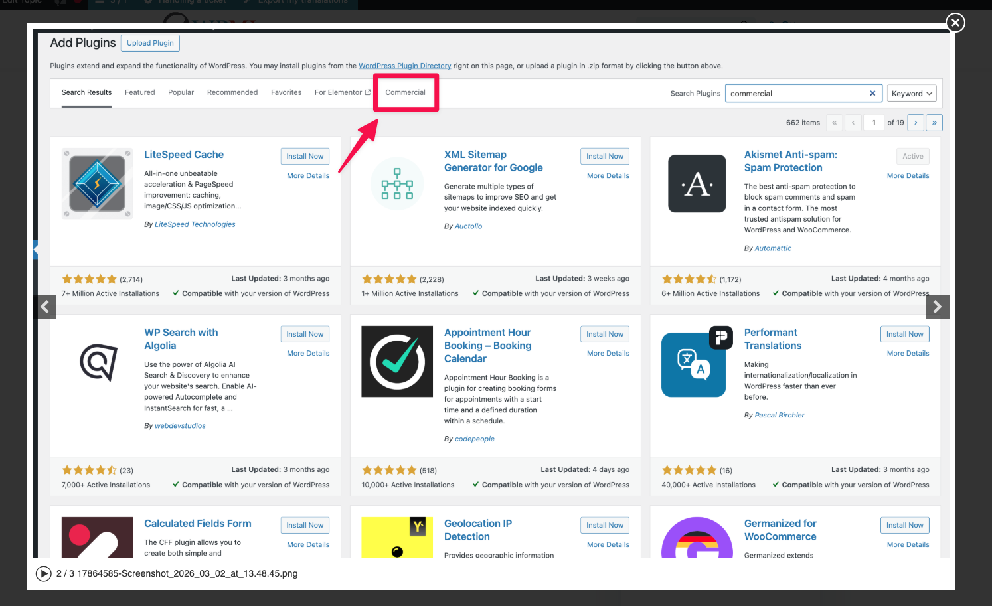Viewport: 992px width, 606px height.
Task: Click the WP Search with Algolia icon
Action: pyautogui.click(x=98, y=362)
